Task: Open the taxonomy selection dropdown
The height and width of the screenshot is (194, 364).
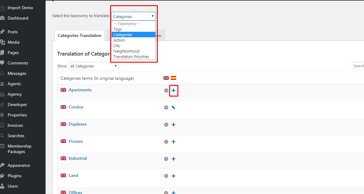Action: click(x=133, y=16)
